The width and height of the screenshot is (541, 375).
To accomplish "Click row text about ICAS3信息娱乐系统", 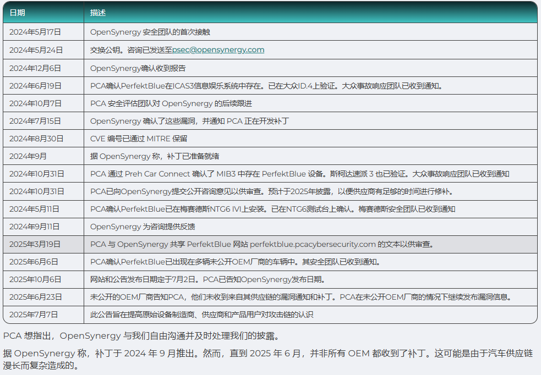I will pyautogui.click(x=266, y=86).
